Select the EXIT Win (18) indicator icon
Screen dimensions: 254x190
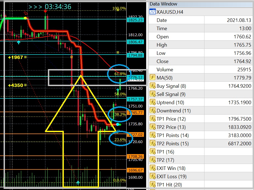click(x=152, y=168)
